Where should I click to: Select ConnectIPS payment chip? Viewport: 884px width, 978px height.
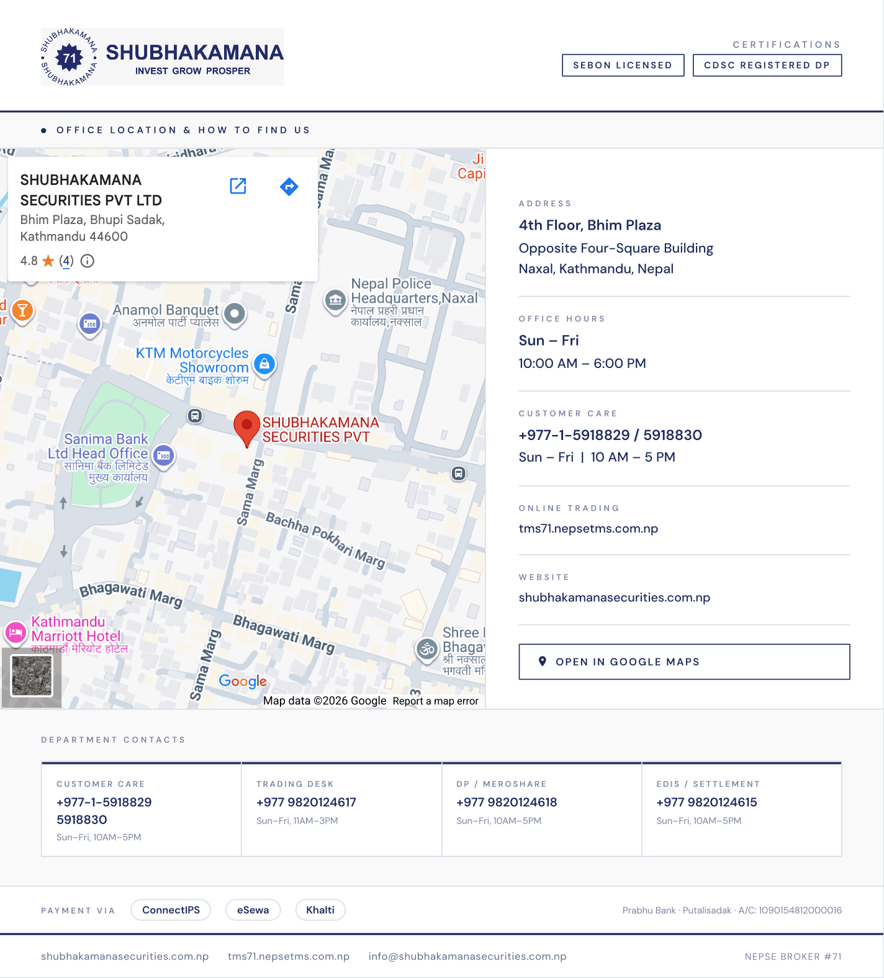pos(171,910)
